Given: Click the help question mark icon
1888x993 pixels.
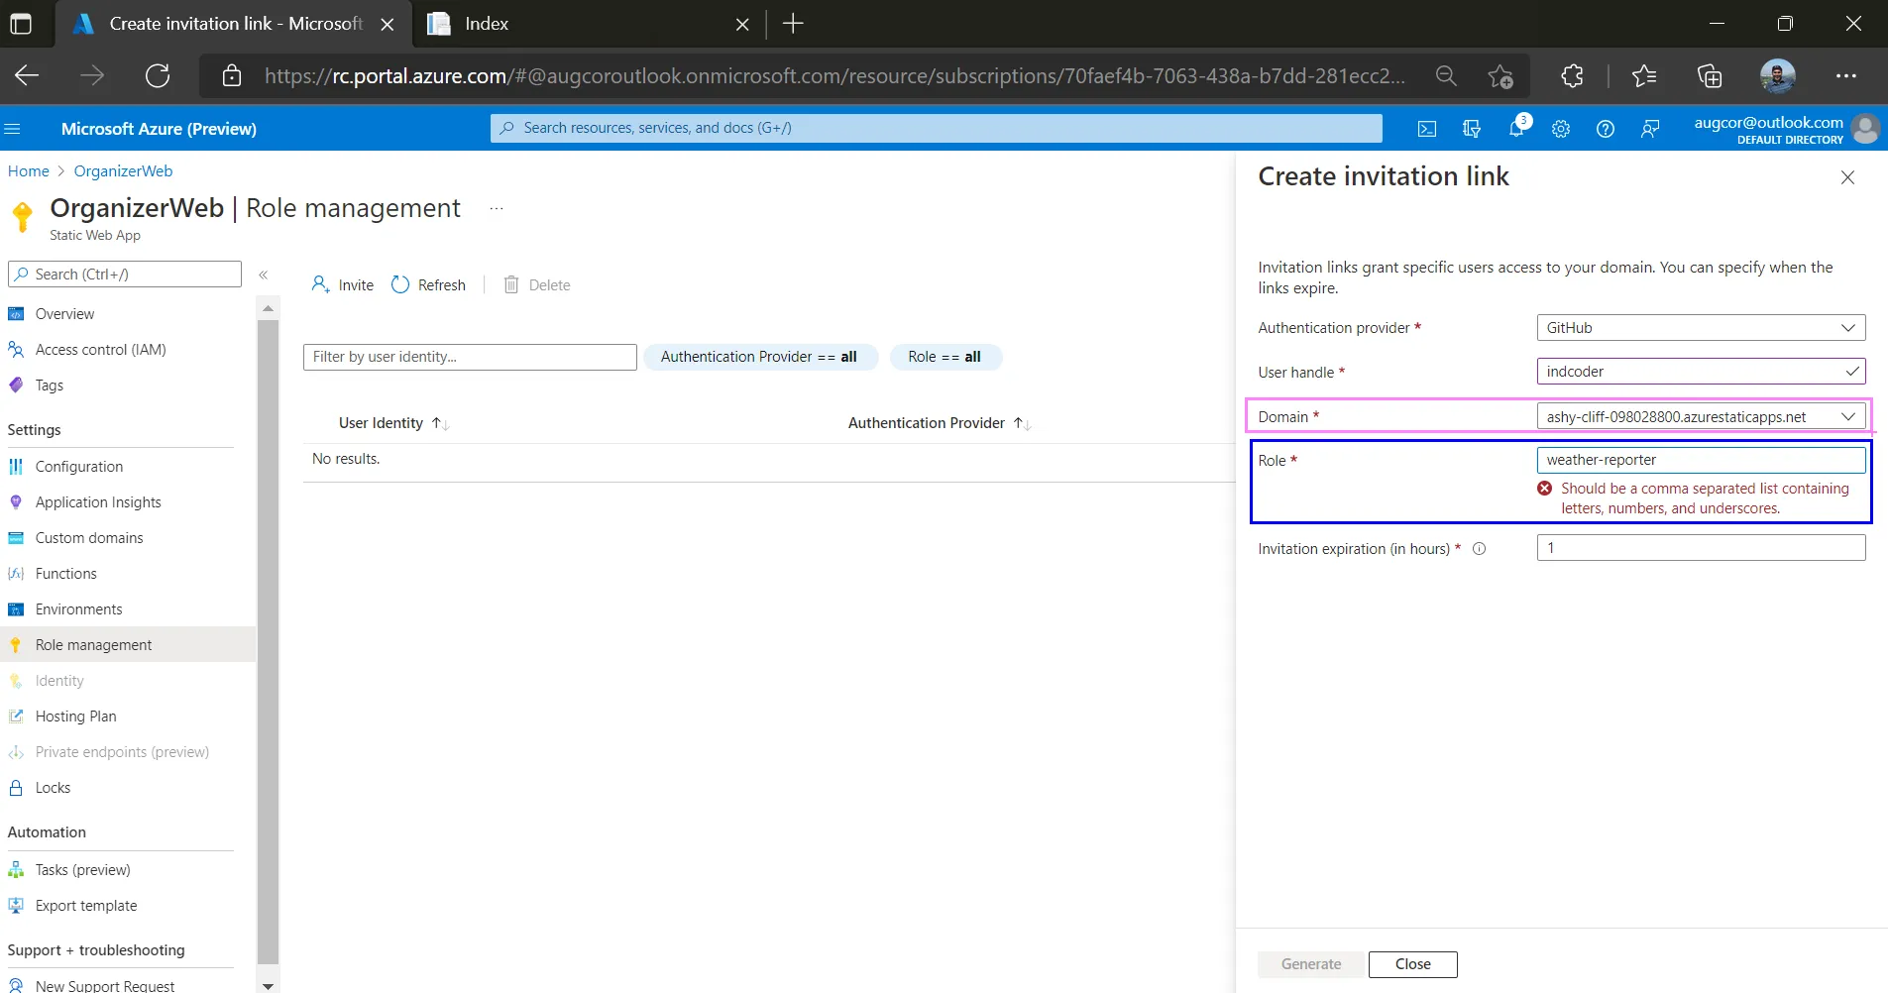Looking at the screenshot, I should 1606,129.
